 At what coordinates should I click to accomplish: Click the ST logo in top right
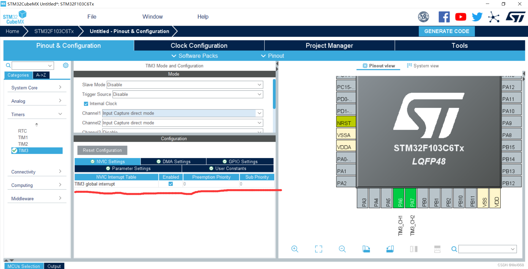tap(515, 17)
